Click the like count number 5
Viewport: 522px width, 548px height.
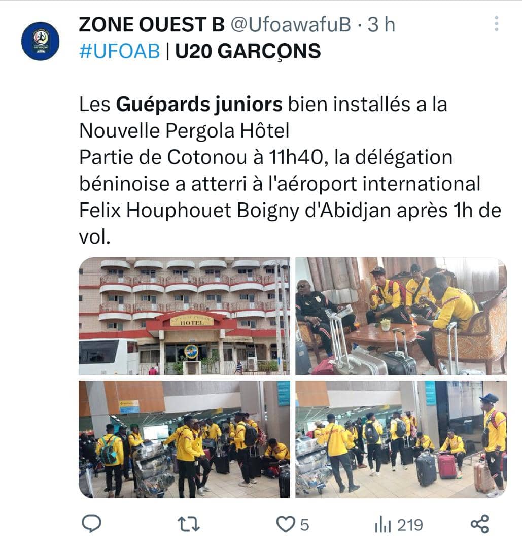pyautogui.click(x=305, y=525)
